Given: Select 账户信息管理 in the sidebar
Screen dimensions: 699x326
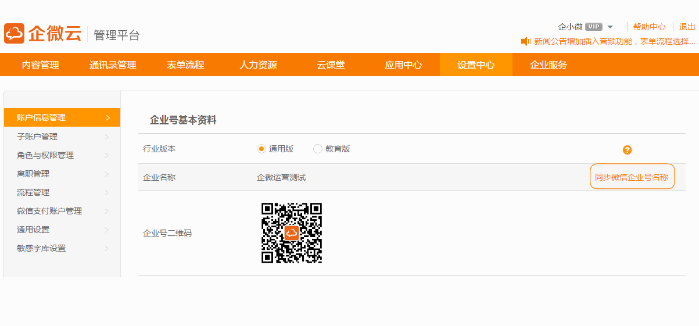Looking at the screenshot, I should click(62, 117).
